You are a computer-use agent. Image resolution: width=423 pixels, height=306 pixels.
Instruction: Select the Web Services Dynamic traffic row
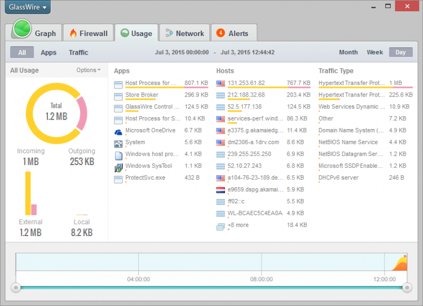click(365, 107)
